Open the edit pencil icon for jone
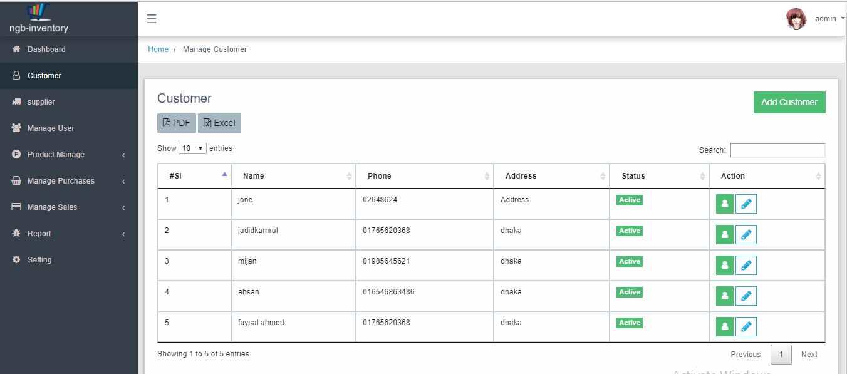Viewport: 847px width, 374px height. point(746,204)
